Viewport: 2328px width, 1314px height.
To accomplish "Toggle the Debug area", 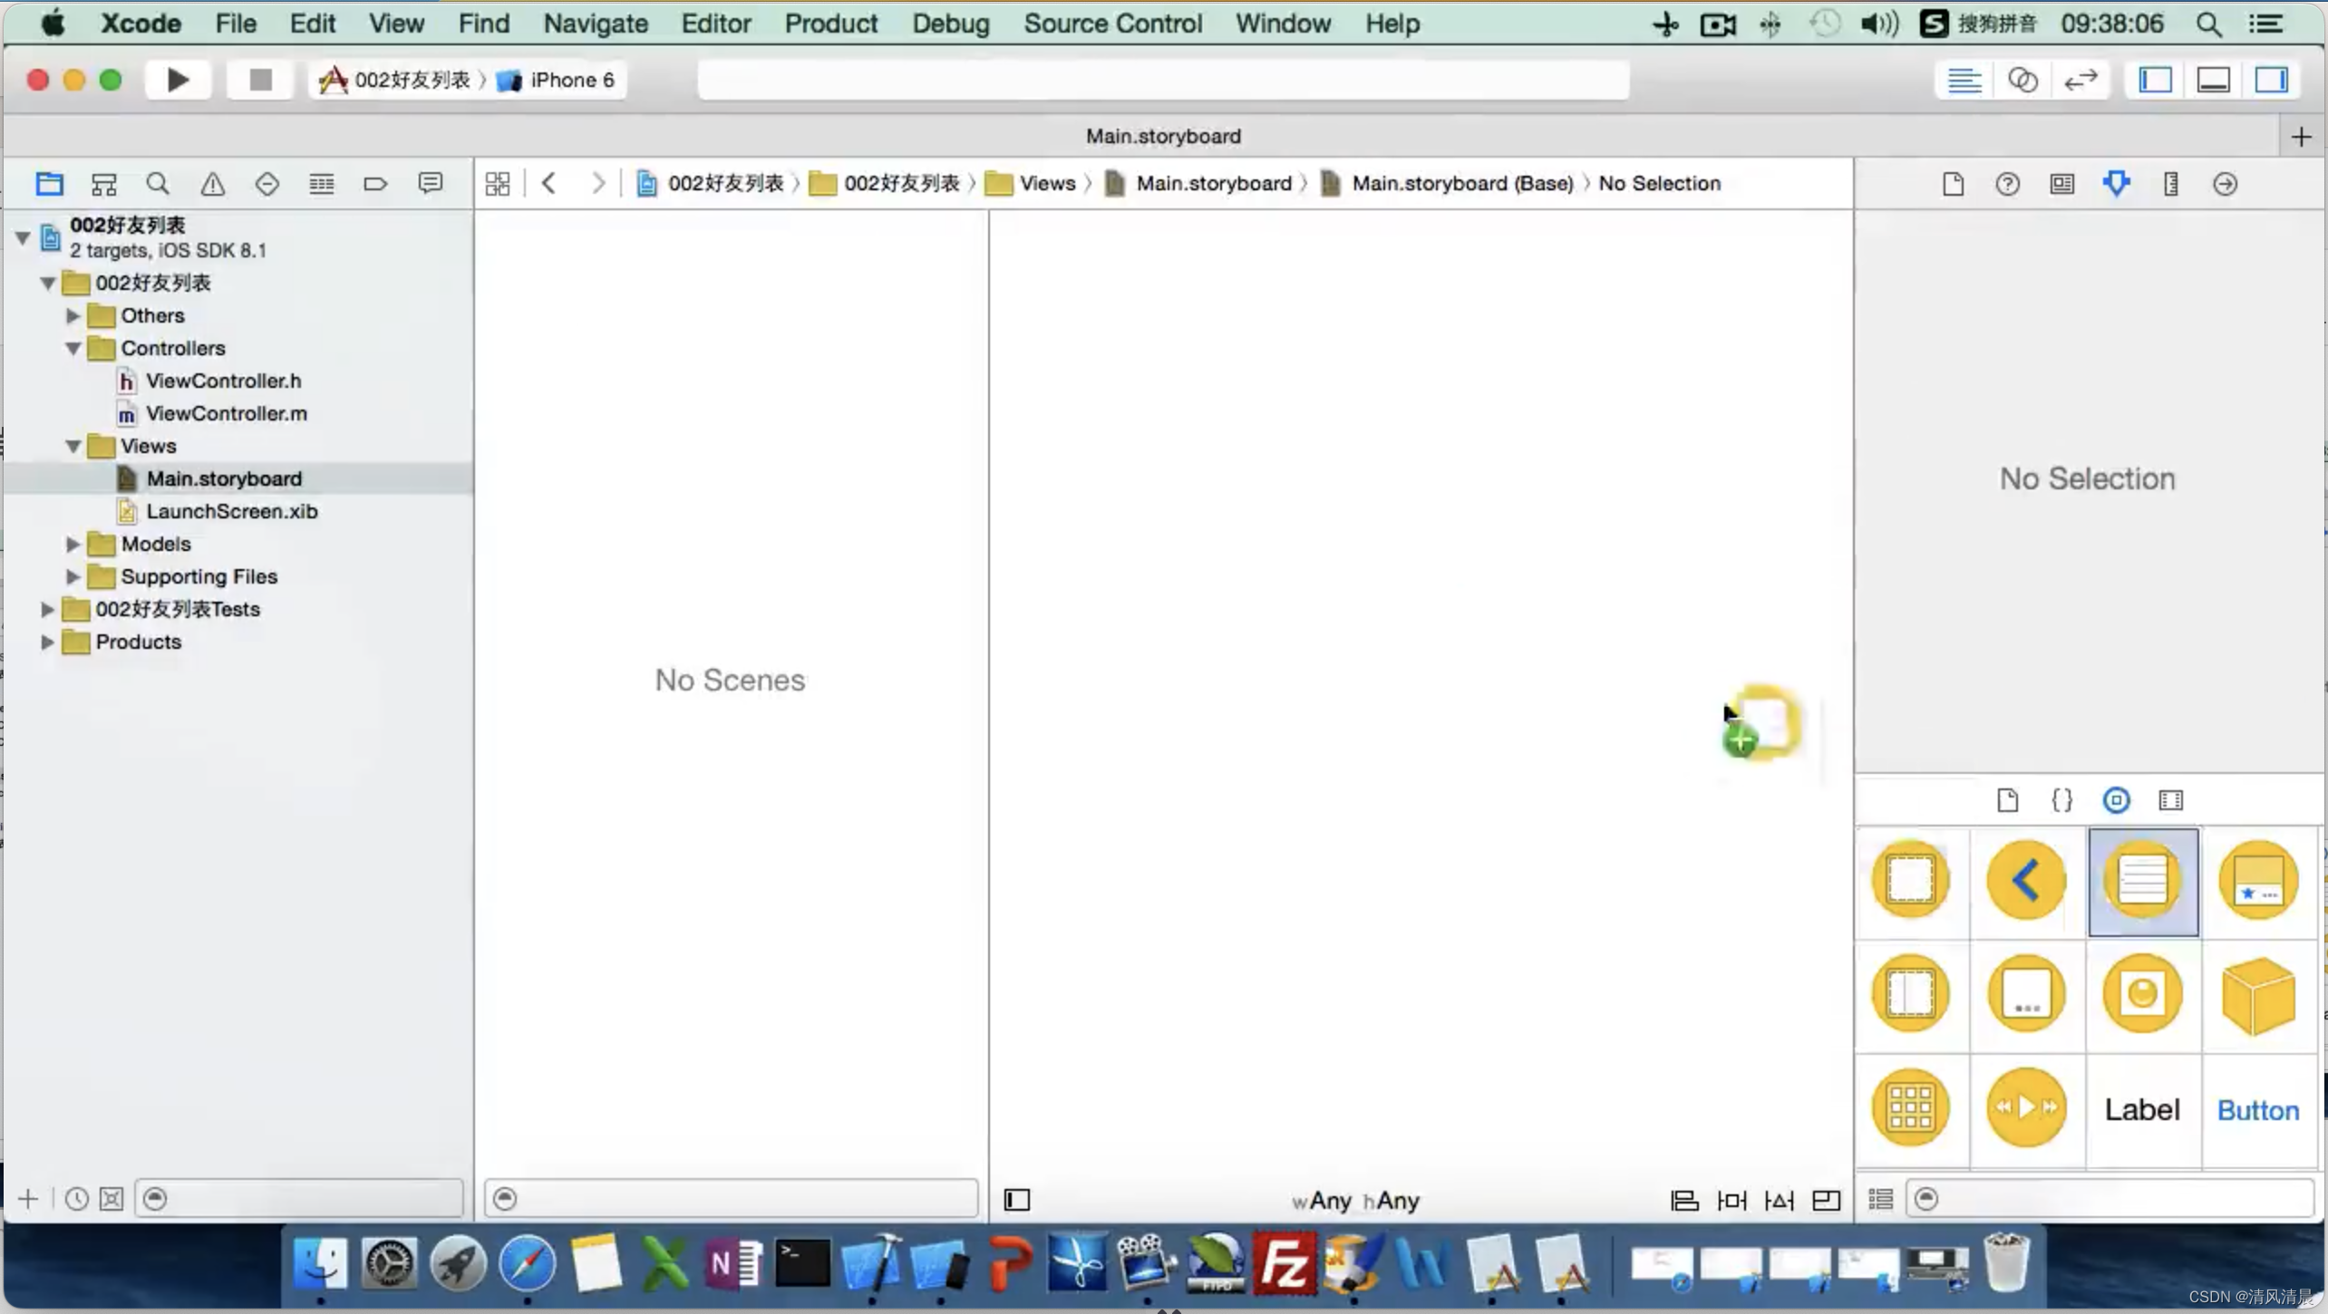I will (x=2214, y=80).
